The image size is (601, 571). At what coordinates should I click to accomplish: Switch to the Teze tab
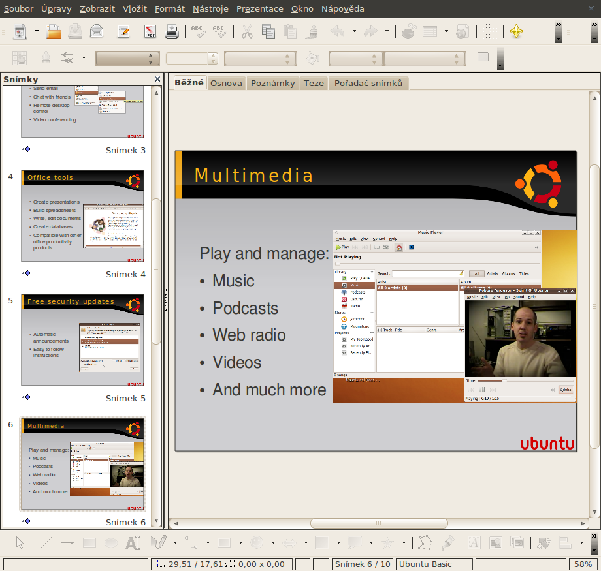click(314, 83)
